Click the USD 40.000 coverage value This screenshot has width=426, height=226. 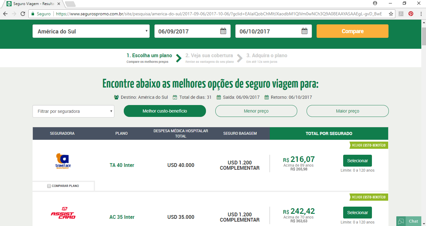click(x=181, y=165)
